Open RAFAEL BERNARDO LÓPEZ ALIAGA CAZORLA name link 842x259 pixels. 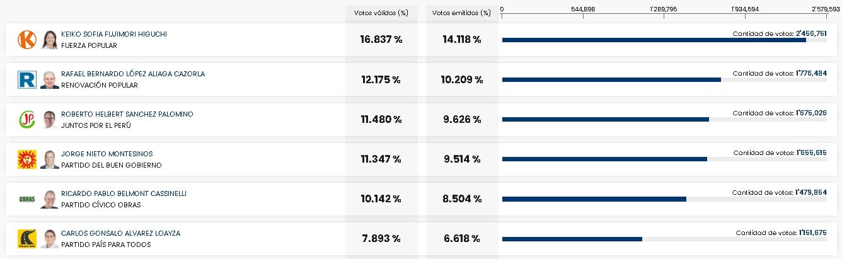(132, 74)
